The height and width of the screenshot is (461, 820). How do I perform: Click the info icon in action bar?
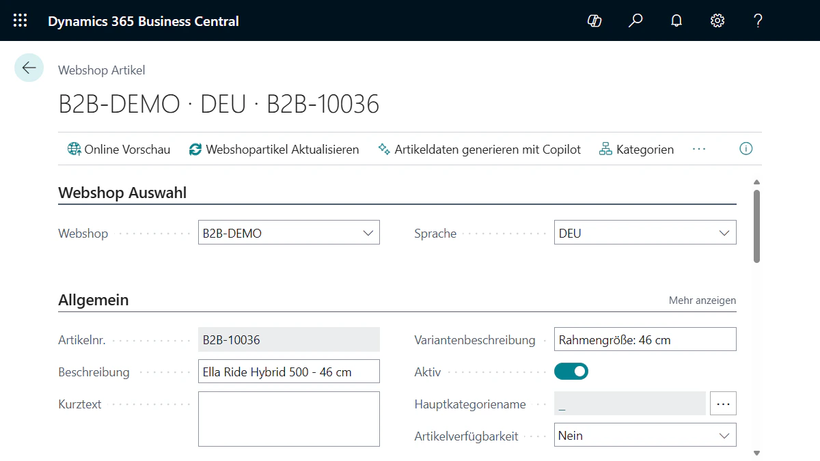coord(746,149)
